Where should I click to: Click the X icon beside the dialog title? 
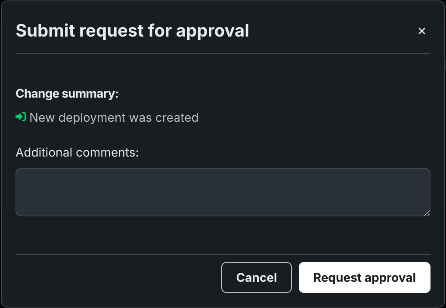click(422, 31)
